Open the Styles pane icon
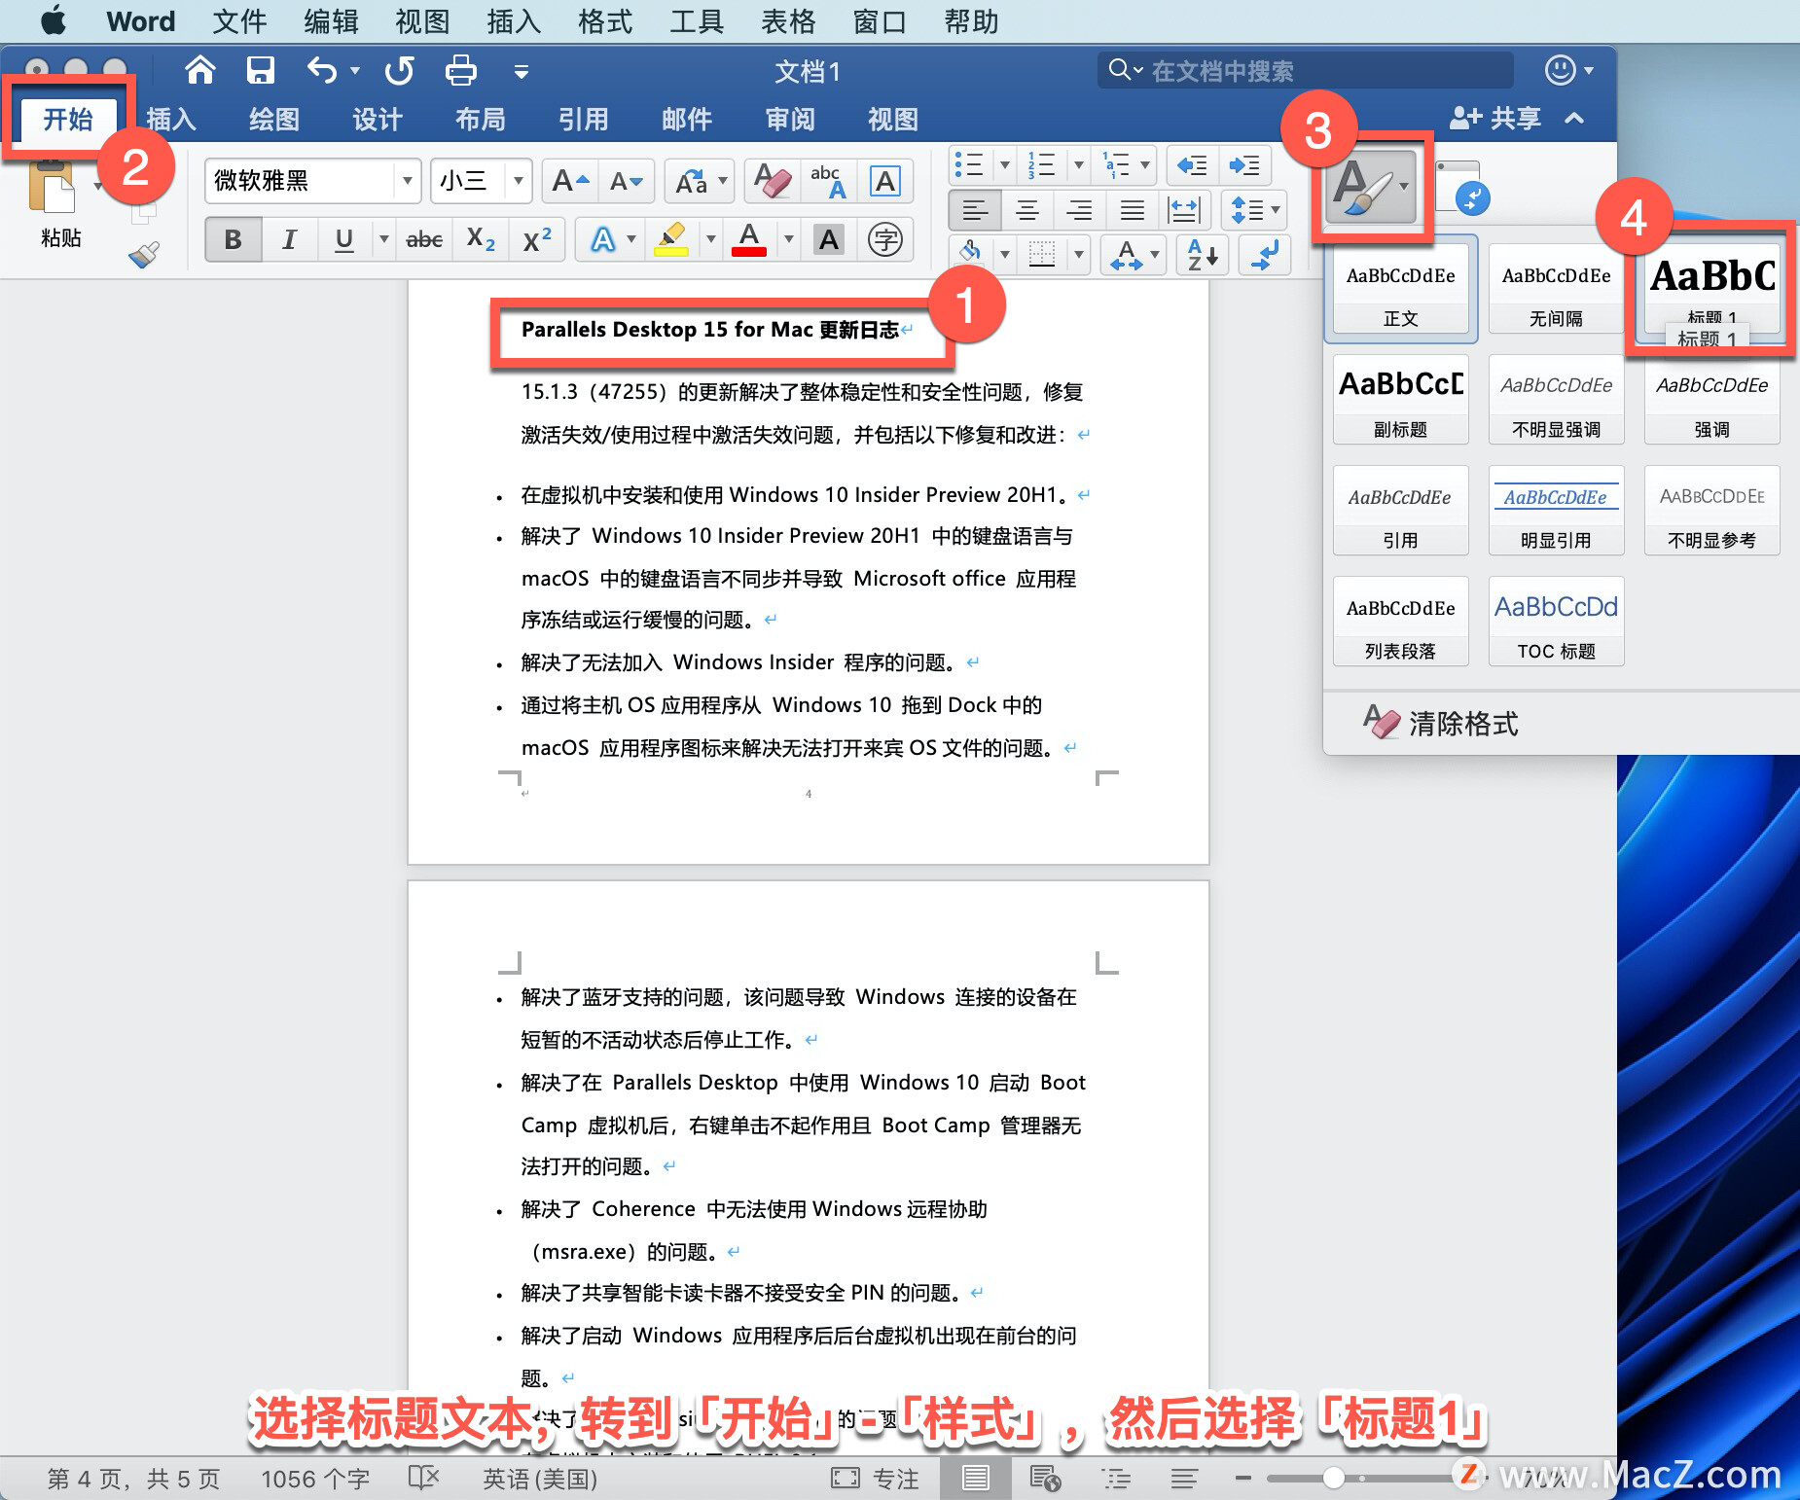This screenshot has height=1500, width=1800. click(x=1462, y=188)
